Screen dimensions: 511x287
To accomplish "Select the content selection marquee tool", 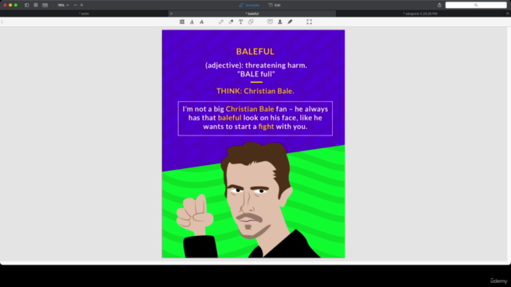I will [309, 22].
